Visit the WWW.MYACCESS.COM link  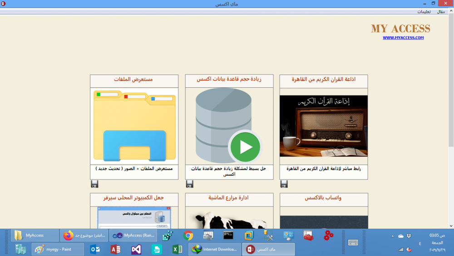(x=403, y=38)
